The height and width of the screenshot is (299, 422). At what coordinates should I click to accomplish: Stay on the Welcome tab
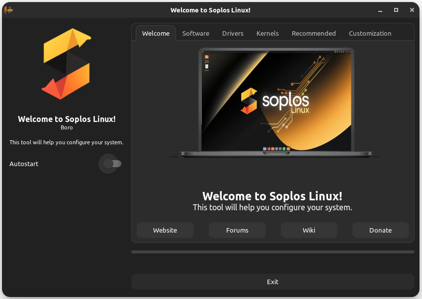click(x=156, y=33)
